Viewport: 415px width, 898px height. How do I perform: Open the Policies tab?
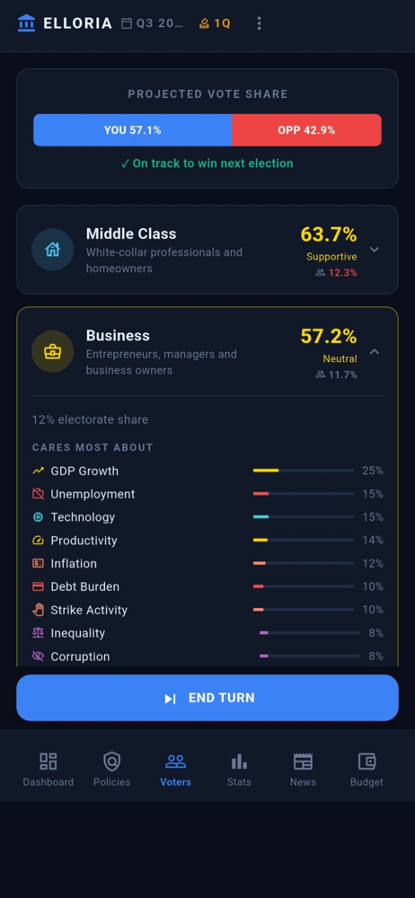111,770
